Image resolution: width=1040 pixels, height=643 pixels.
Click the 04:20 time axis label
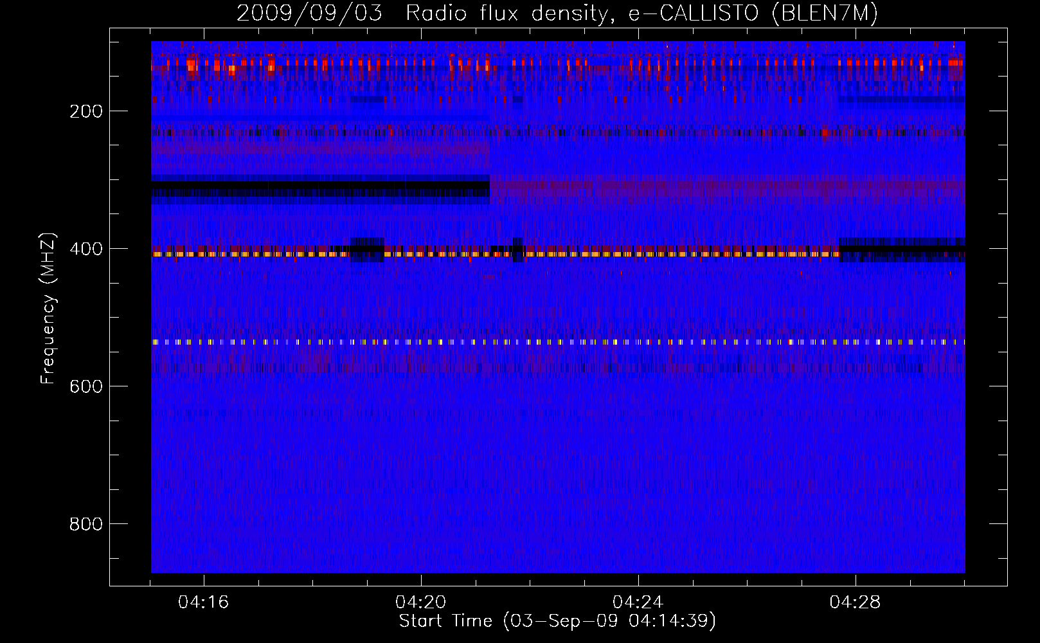click(x=421, y=602)
